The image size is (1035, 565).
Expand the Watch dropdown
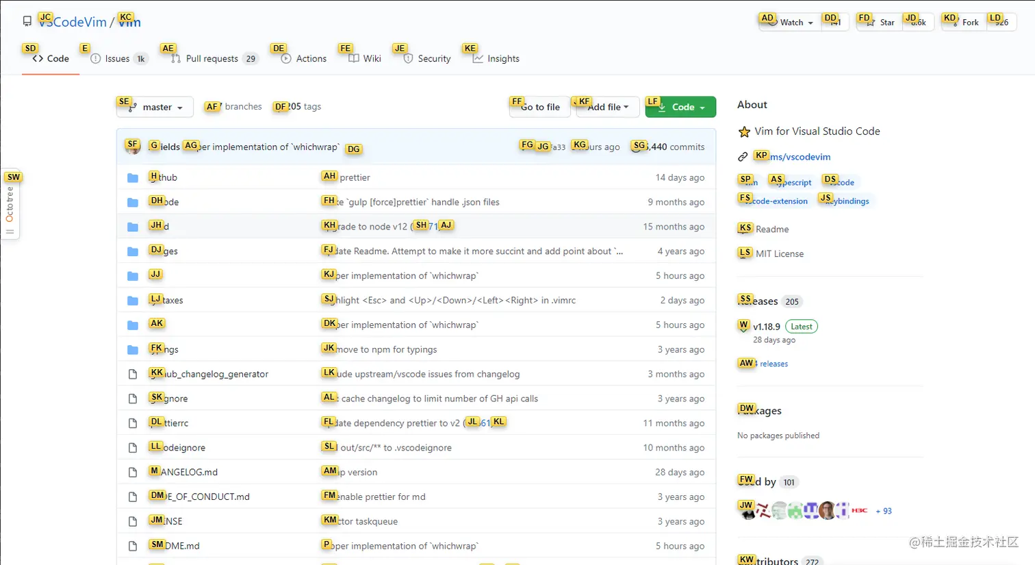pos(790,23)
